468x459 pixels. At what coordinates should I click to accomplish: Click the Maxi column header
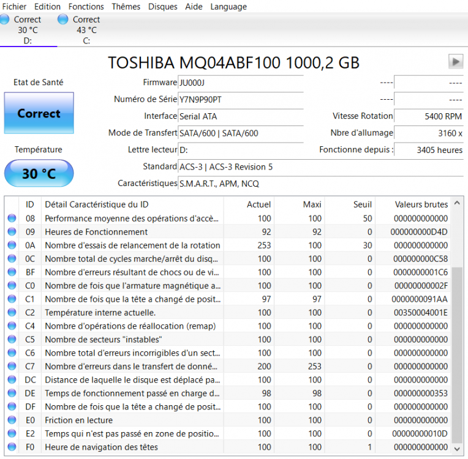(300, 204)
